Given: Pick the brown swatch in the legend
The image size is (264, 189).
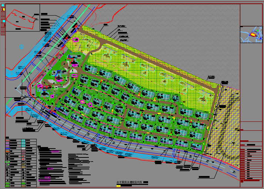Looking at the screenshot, I should pyautogui.click(x=23, y=186).
